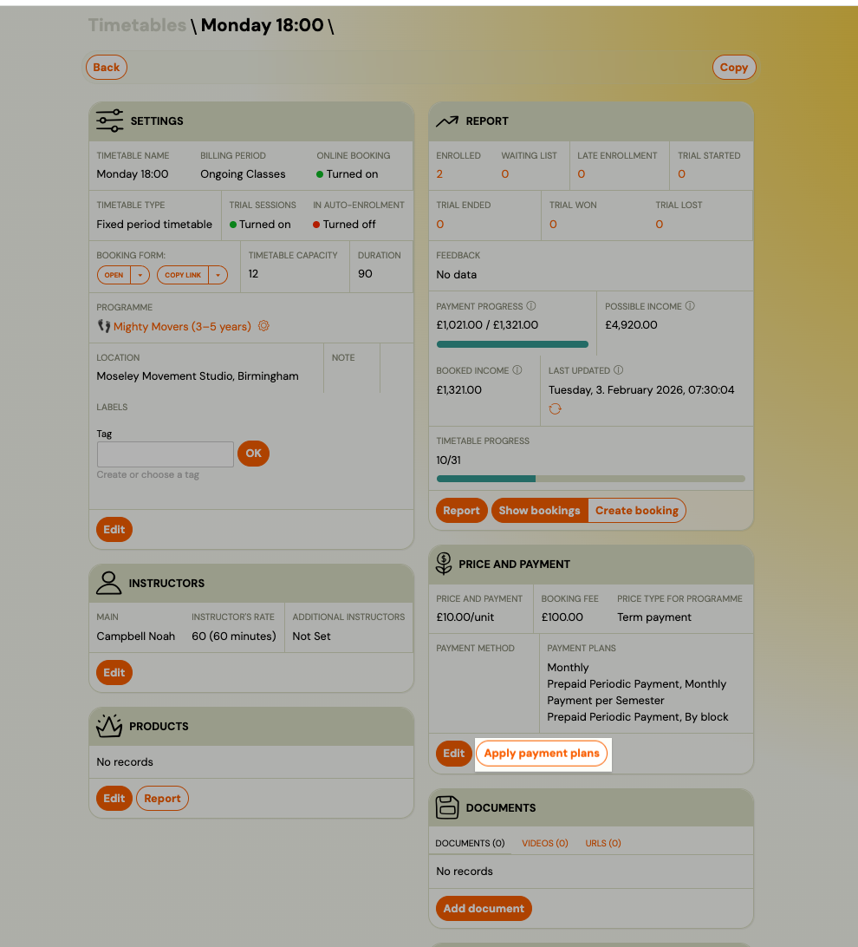Click the Apply payment plans button
The width and height of the screenshot is (858, 947).
(542, 754)
